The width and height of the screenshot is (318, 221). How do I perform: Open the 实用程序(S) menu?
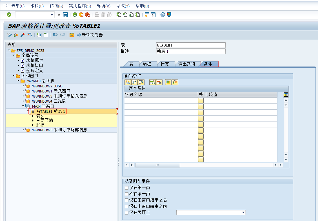(x=80, y=6)
